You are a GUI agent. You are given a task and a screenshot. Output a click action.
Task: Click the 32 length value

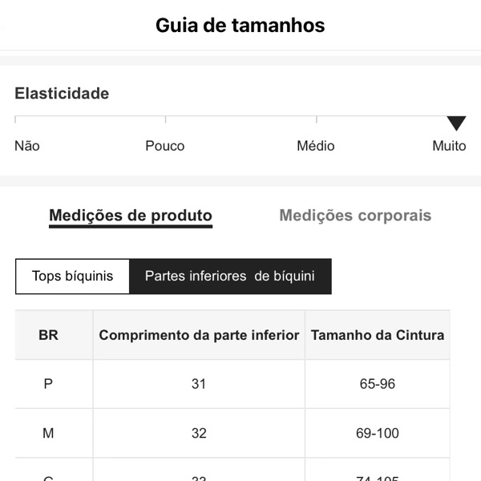click(x=199, y=433)
